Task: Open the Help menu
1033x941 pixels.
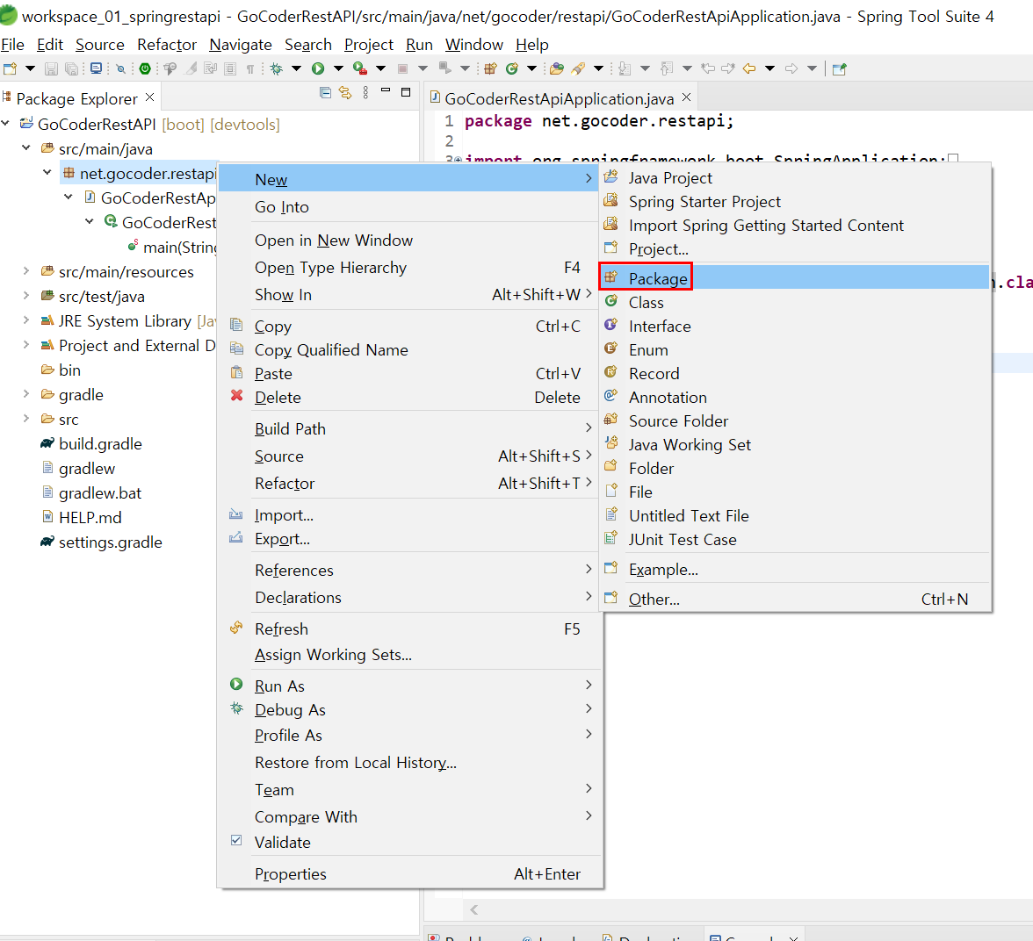Action: coord(531,45)
